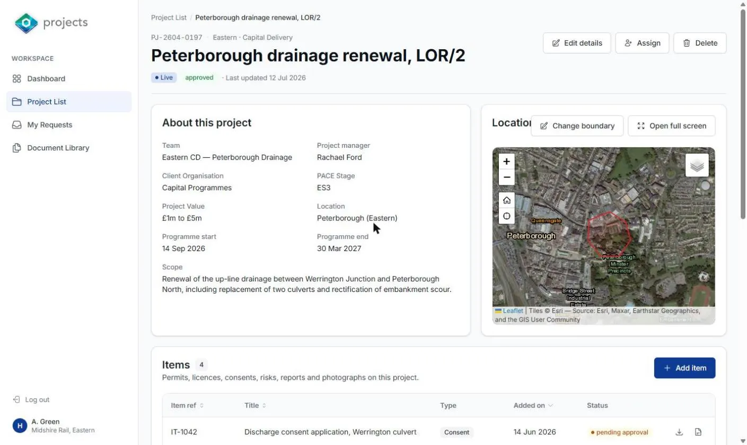
Task: Sort the items table by Title
Action: [x=255, y=405]
